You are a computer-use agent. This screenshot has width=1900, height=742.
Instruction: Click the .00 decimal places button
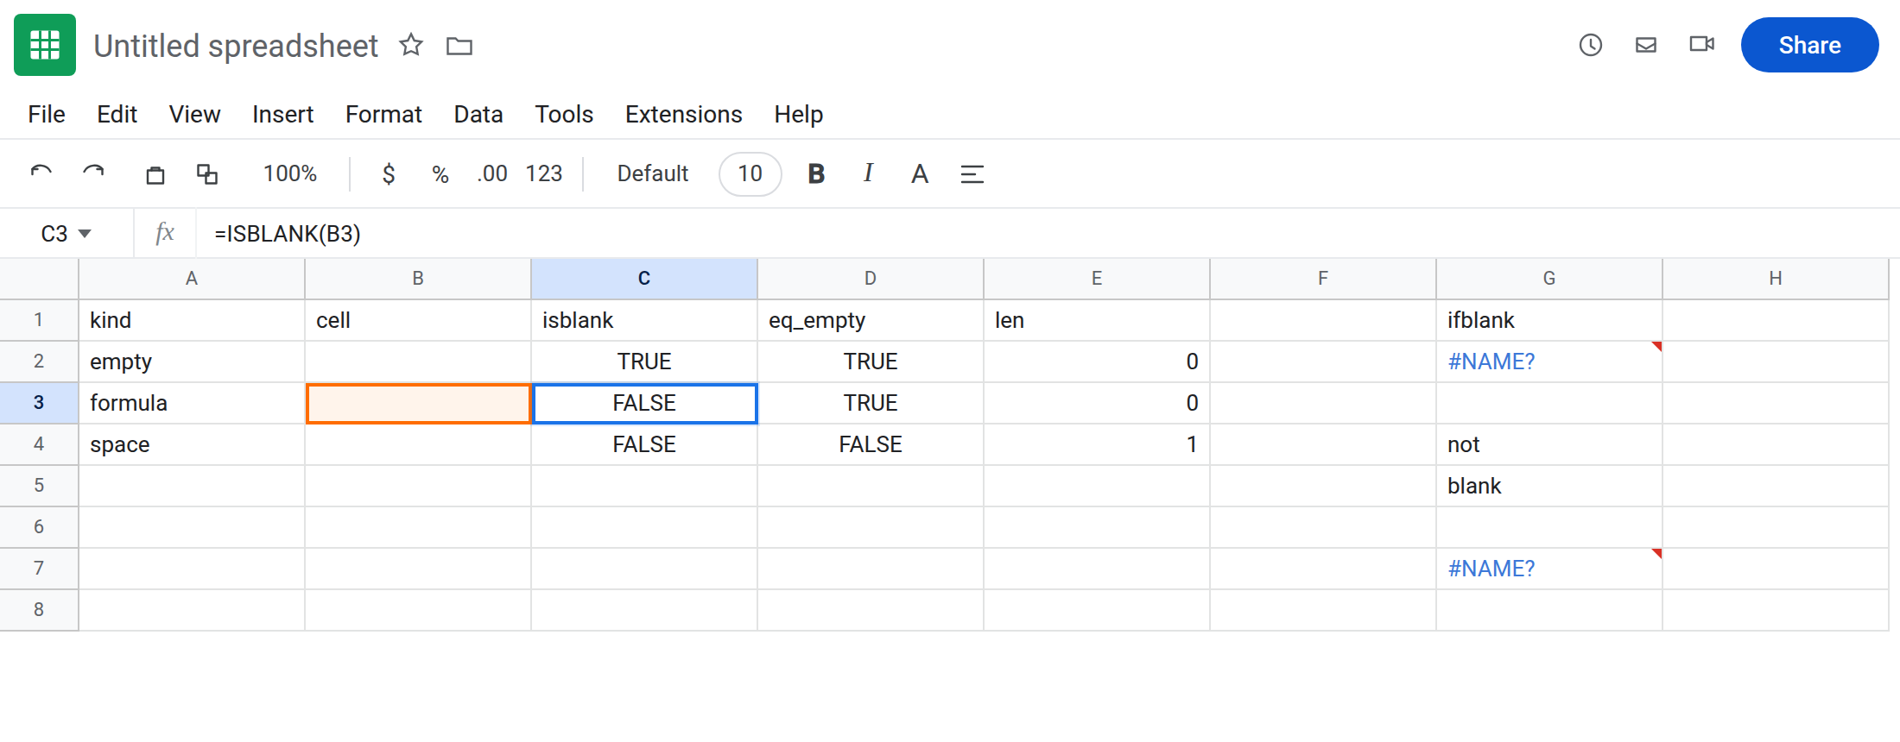click(492, 174)
